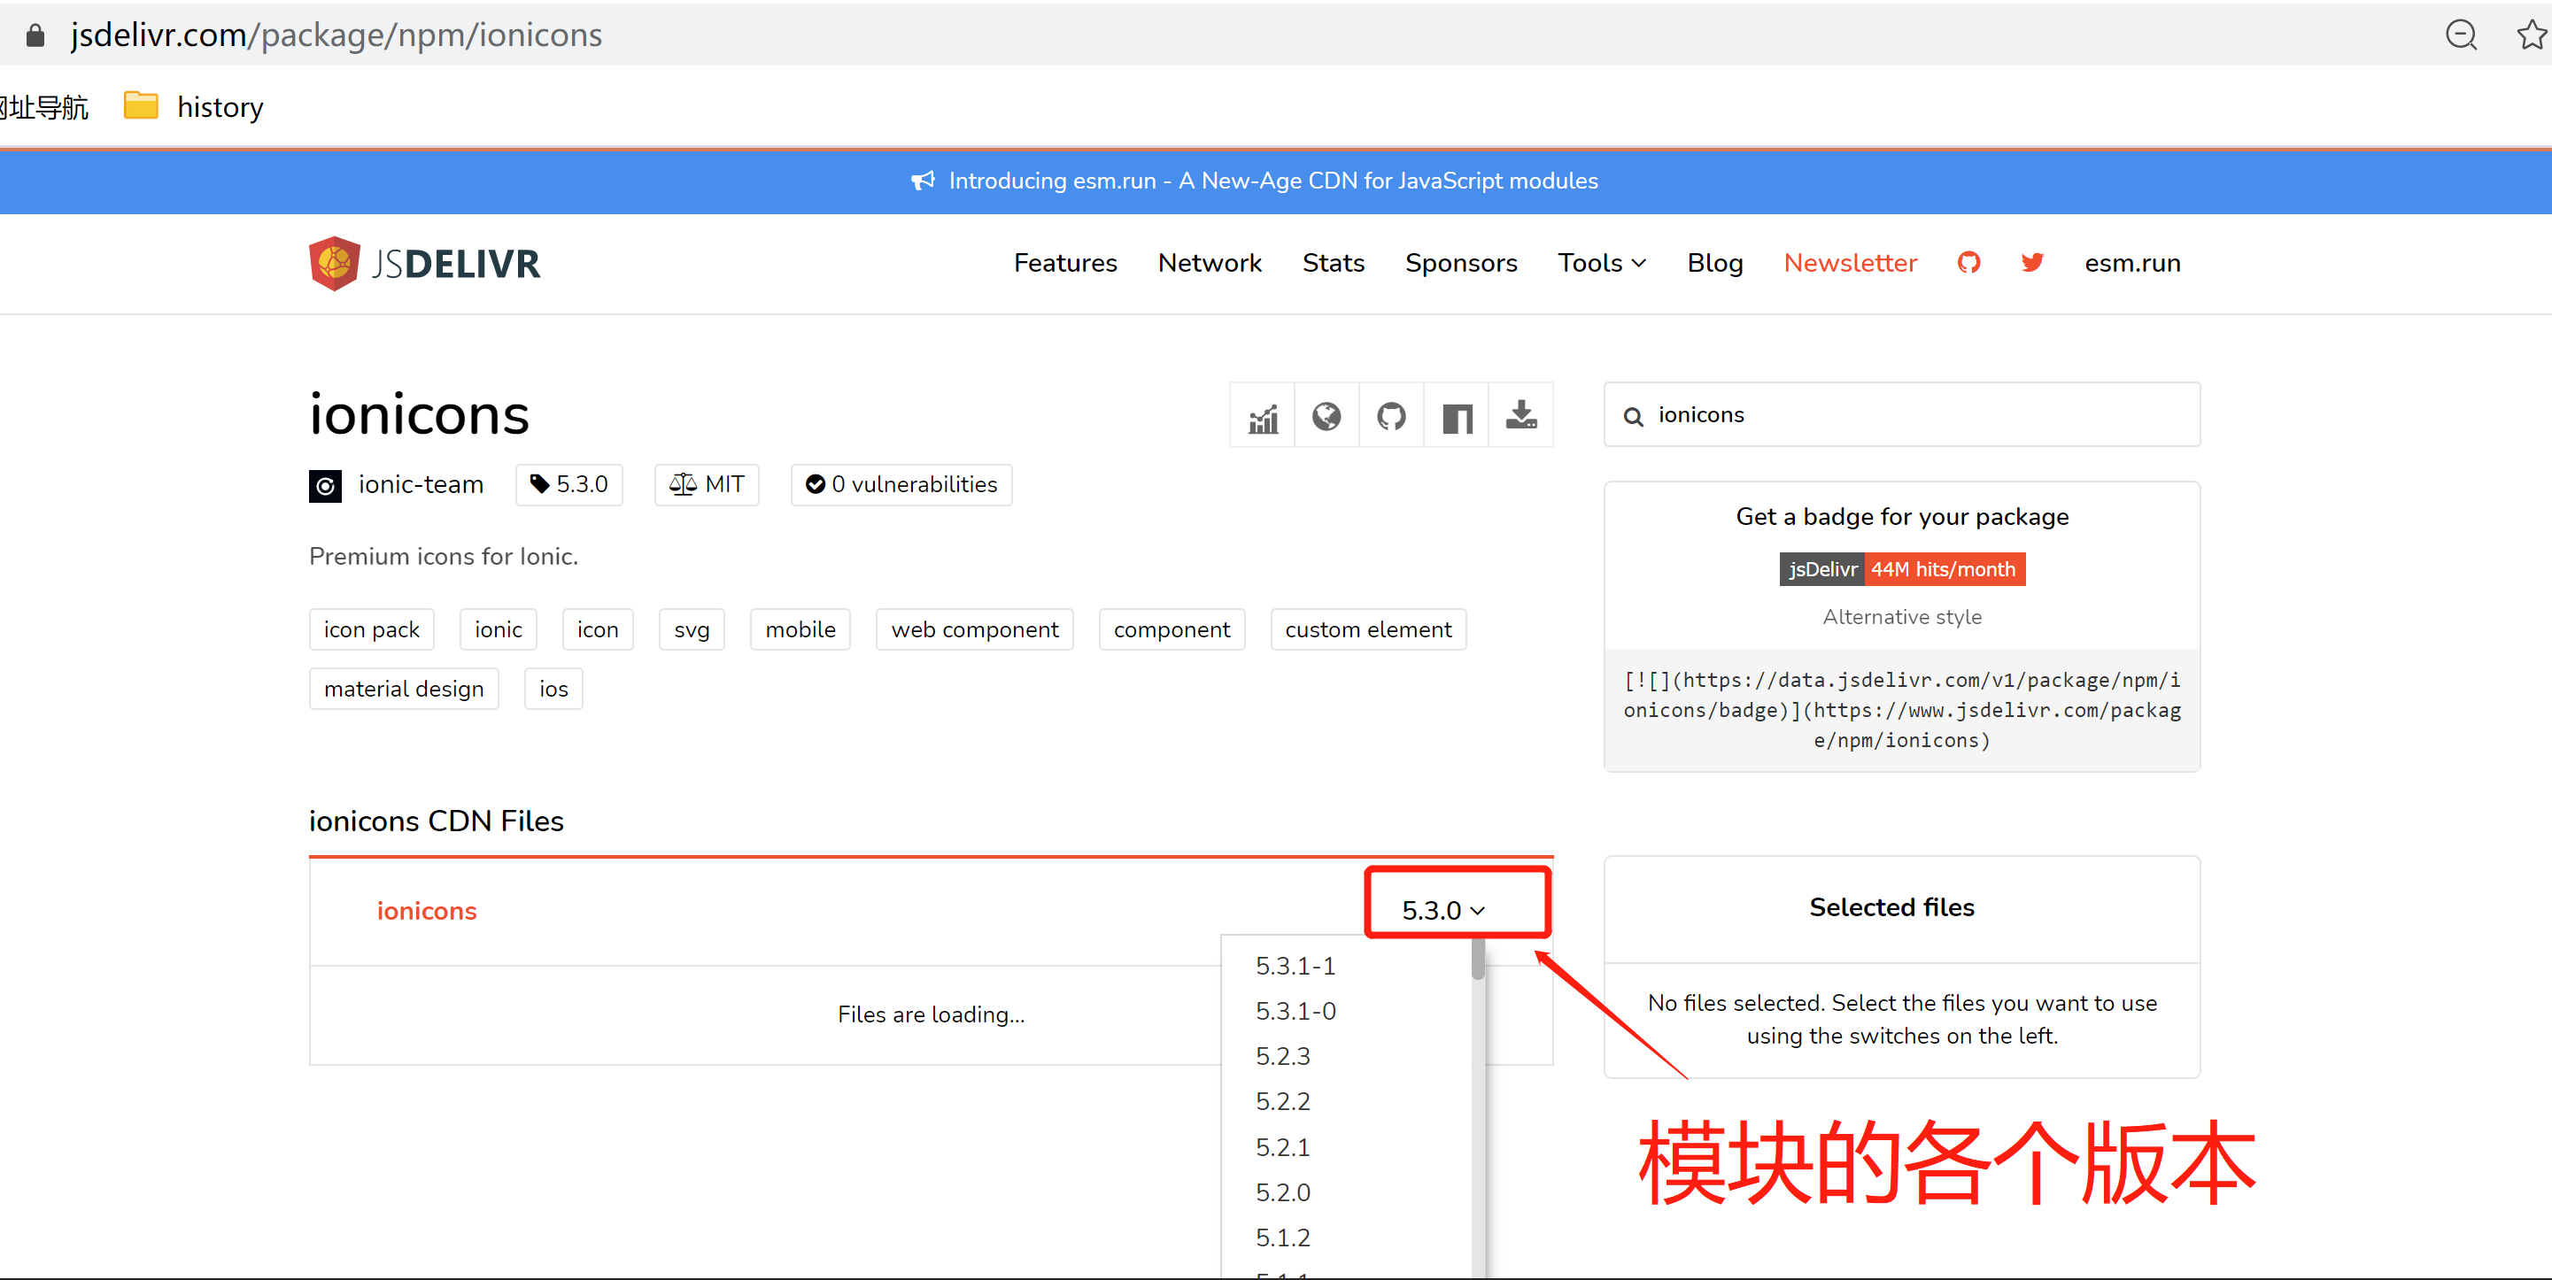Click inside the ionicons search field

tap(1900, 414)
